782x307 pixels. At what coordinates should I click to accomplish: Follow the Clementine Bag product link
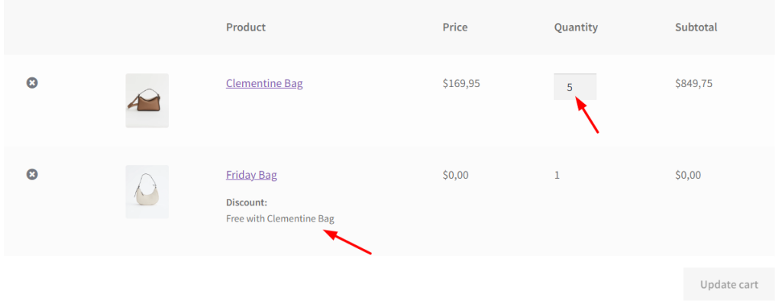point(264,83)
